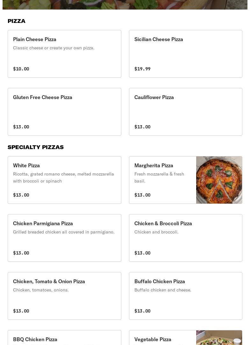Click the Margherita Pizza photo thumbnail
This screenshot has height=345, width=250.
click(219, 180)
